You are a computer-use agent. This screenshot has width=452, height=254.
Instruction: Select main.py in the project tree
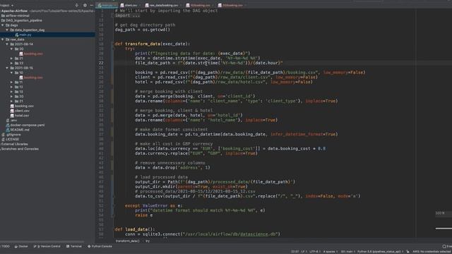tap(25, 35)
